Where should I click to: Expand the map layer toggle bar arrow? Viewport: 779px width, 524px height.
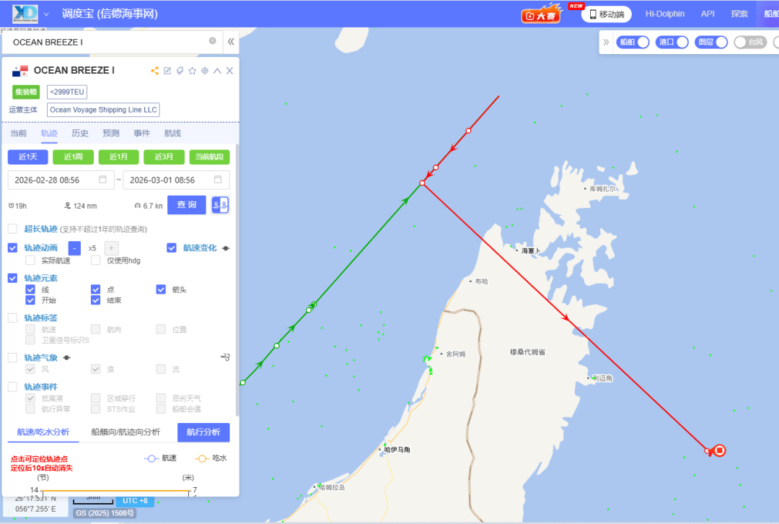(x=606, y=42)
